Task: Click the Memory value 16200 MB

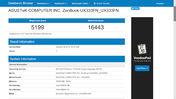Action: [x=63, y=81]
